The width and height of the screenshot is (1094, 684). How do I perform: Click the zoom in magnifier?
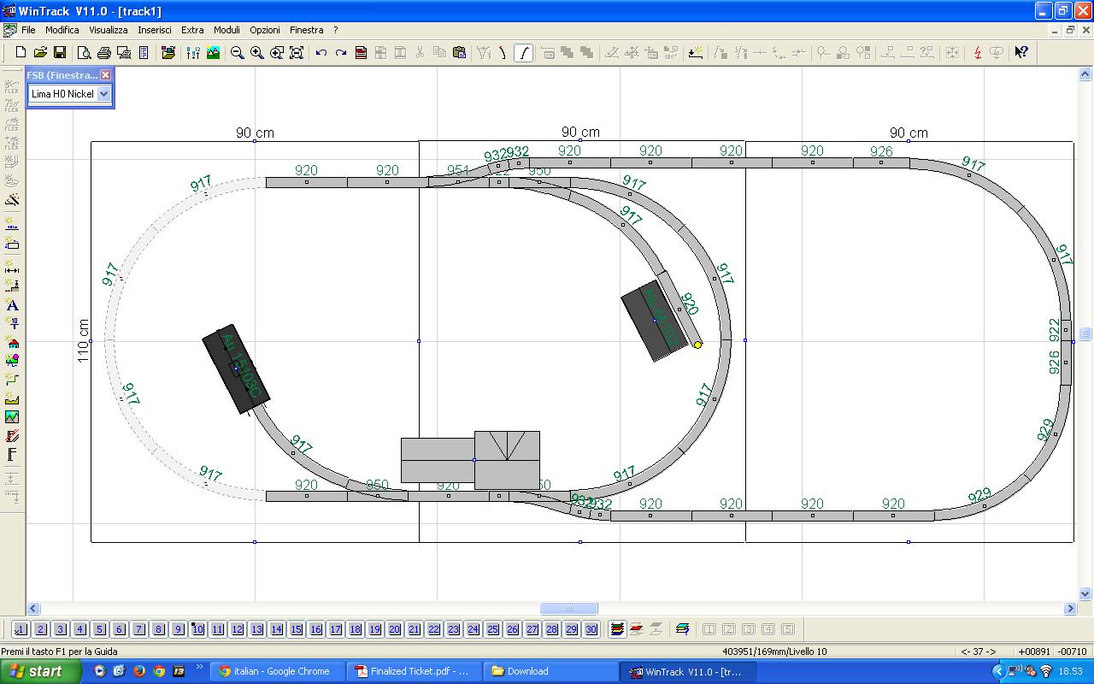[x=257, y=53]
